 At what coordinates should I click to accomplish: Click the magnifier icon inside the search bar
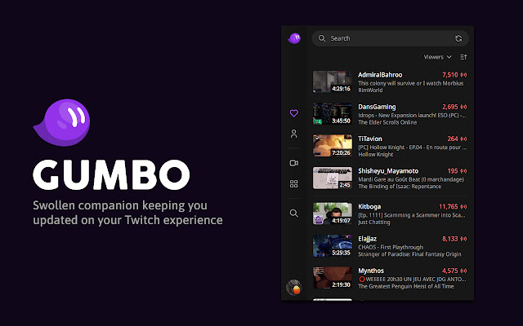[x=322, y=38]
